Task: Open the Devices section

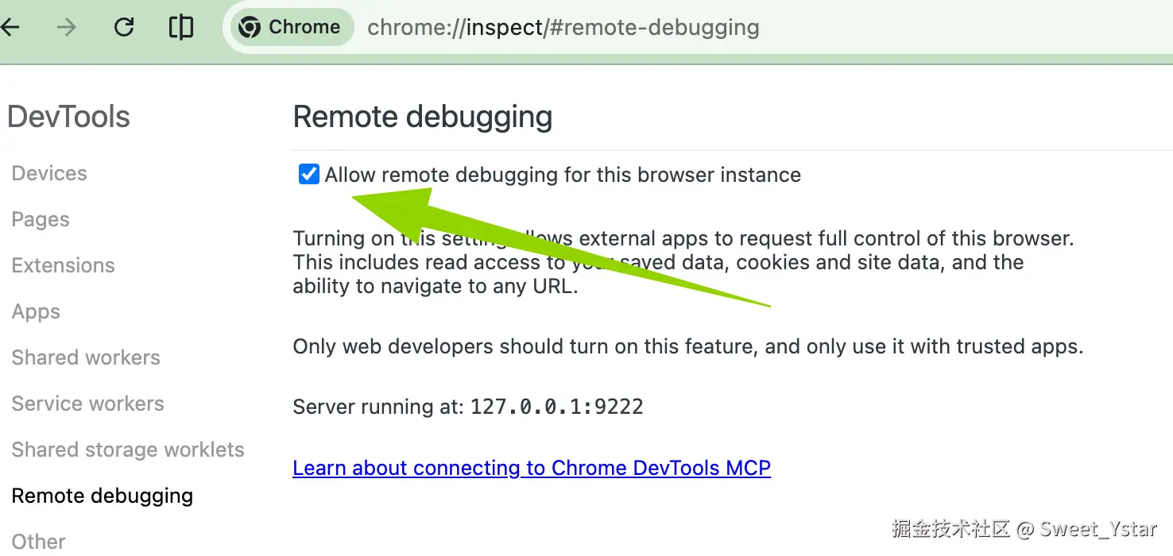Action: tap(49, 173)
